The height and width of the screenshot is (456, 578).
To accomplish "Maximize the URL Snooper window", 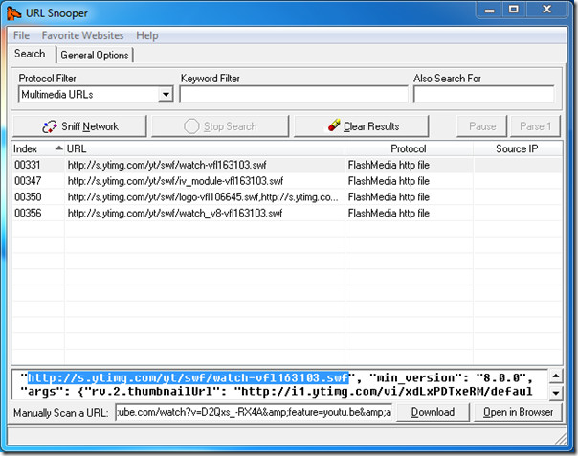I will (514, 10).
